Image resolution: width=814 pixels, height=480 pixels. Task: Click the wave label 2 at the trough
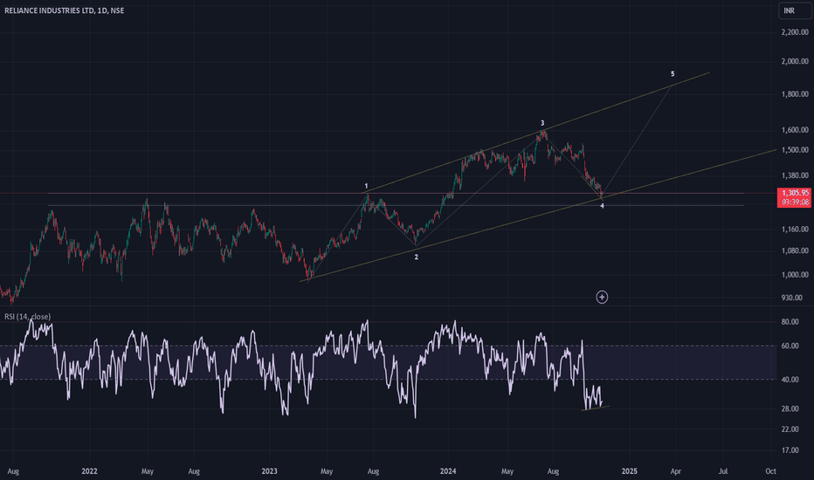coord(416,257)
